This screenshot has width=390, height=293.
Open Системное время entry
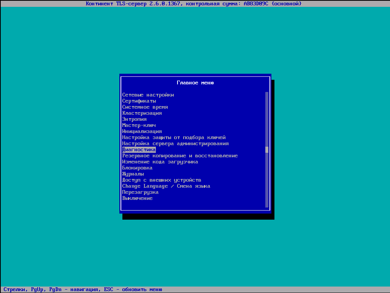coord(145,107)
